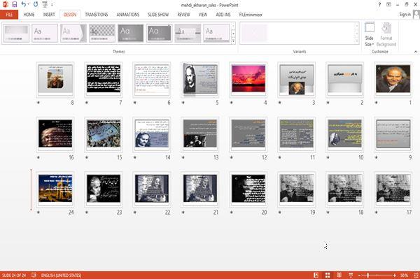Zoom out with the minus button
Viewport: 420px width, 279px height.
[359, 276]
